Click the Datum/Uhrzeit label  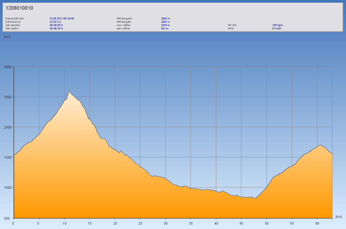pos(15,19)
